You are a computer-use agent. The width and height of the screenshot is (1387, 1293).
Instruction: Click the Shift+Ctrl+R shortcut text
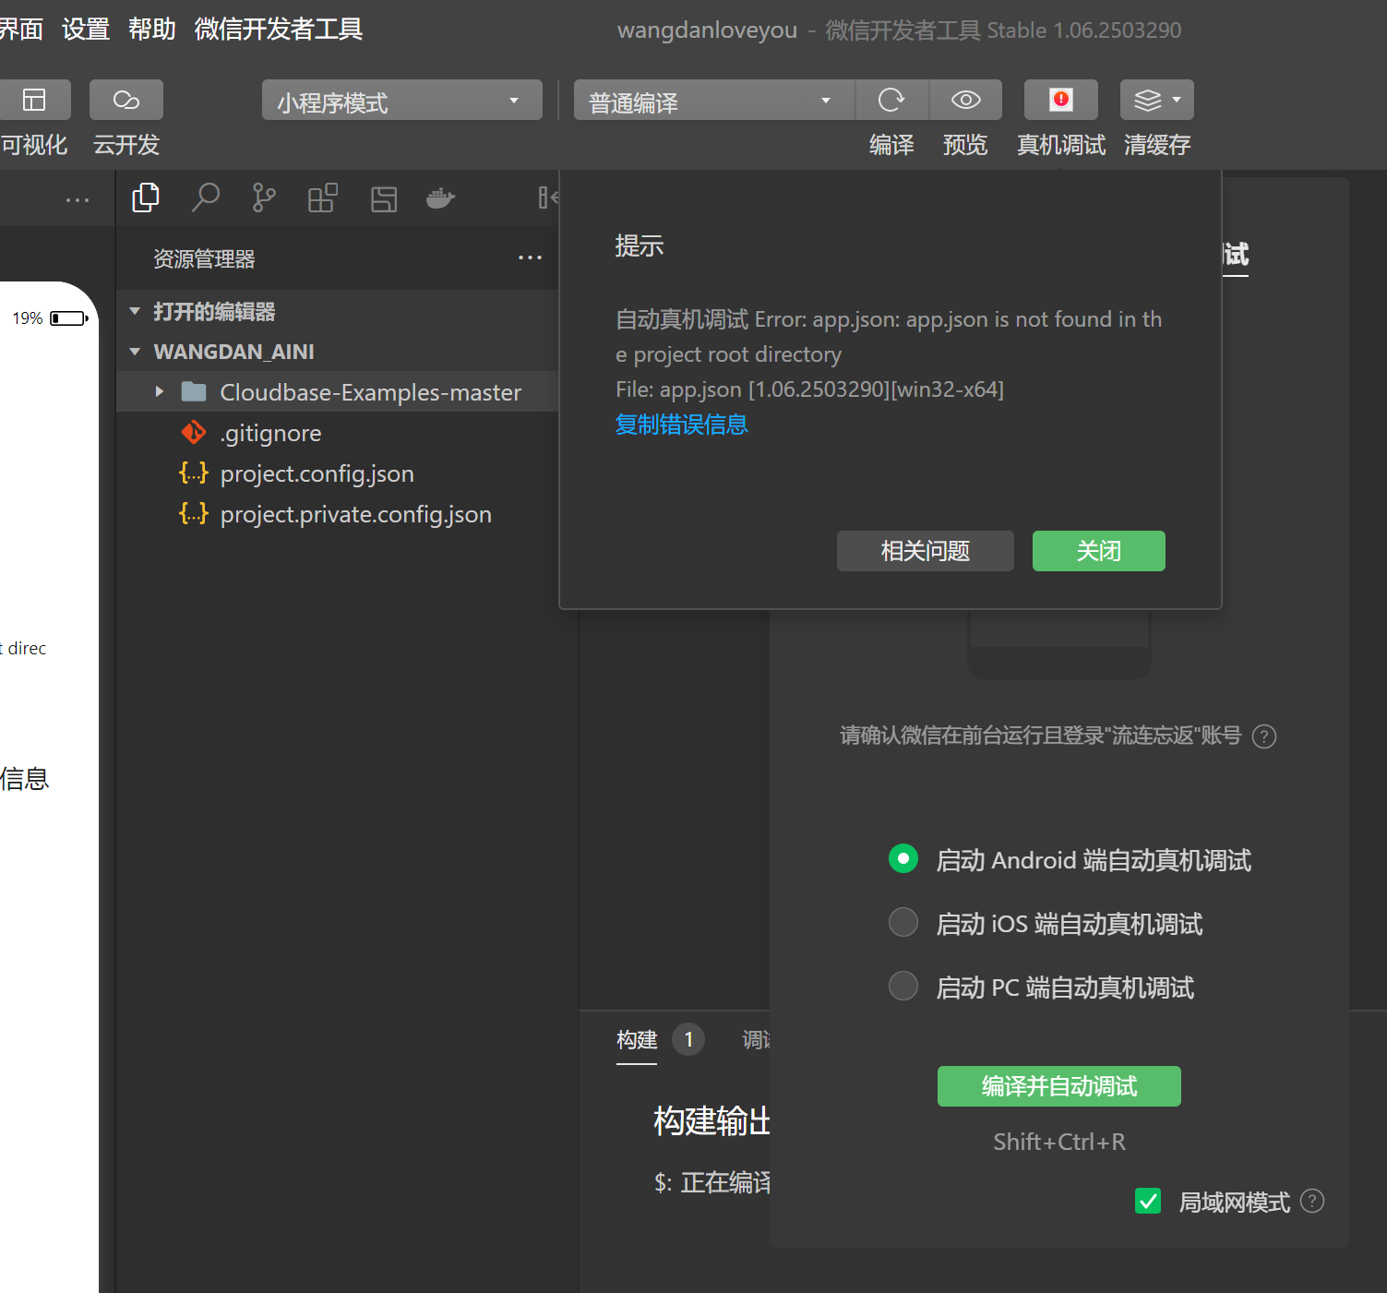1059,1142
